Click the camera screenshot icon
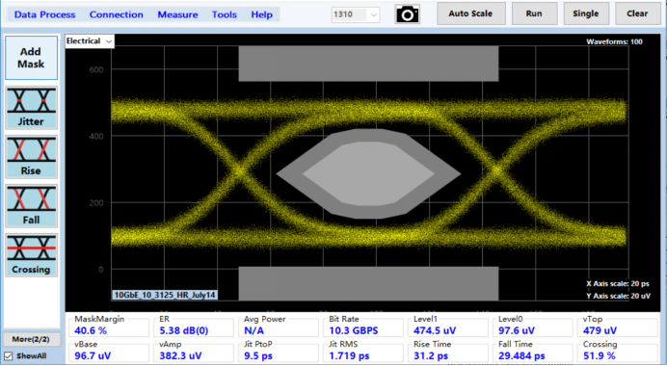The width and height of the screenshot is (667, 366). (407, 14)
